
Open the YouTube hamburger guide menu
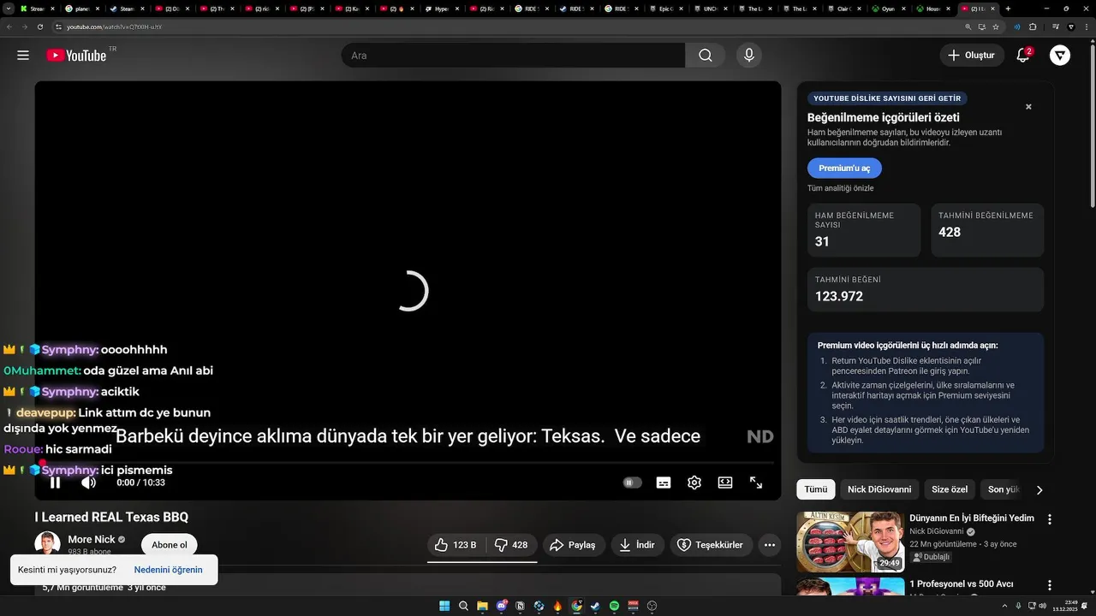23,56
